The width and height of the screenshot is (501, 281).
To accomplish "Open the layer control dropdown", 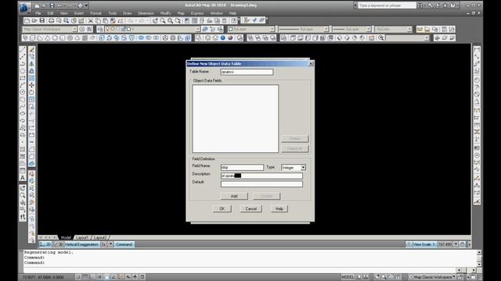I will point(153,29).
